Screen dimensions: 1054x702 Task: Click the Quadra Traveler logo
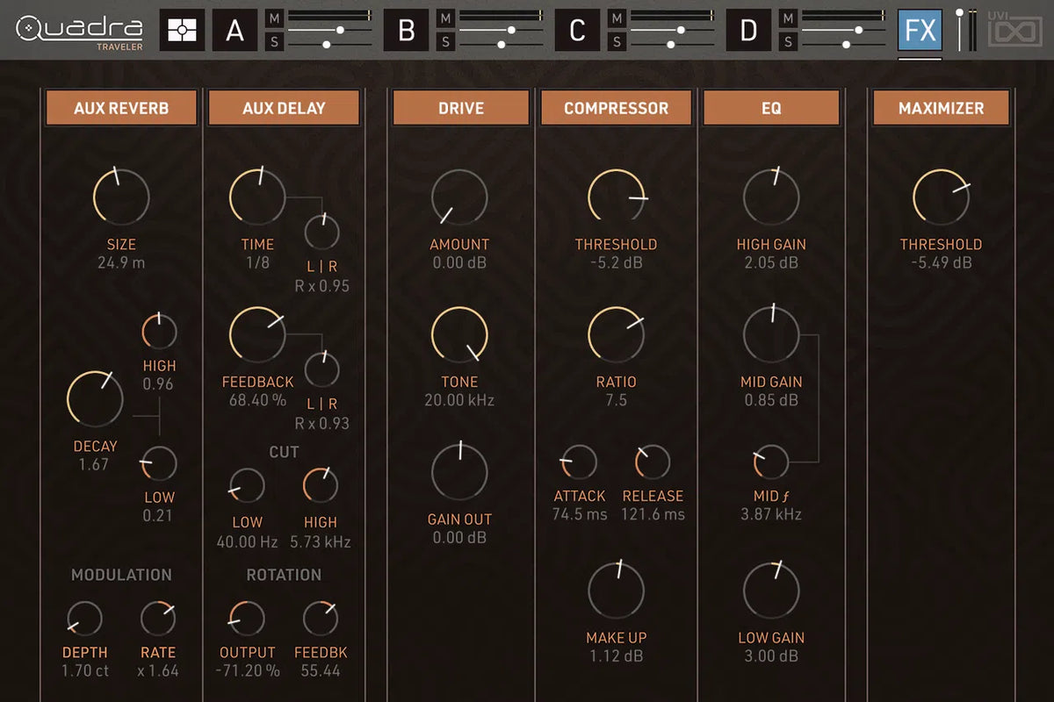pos(78,30)
